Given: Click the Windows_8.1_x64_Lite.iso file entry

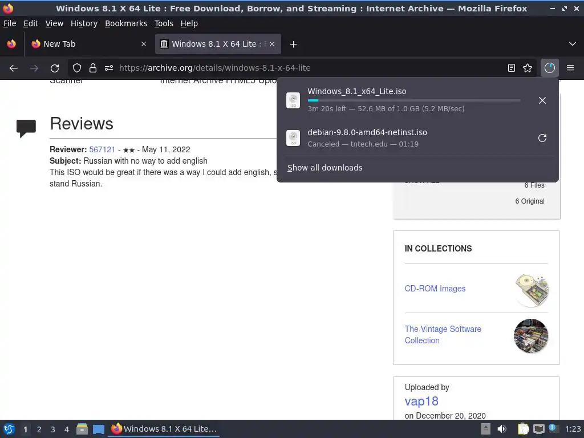Looking at the screenshot, I should [x=417, y=100].
